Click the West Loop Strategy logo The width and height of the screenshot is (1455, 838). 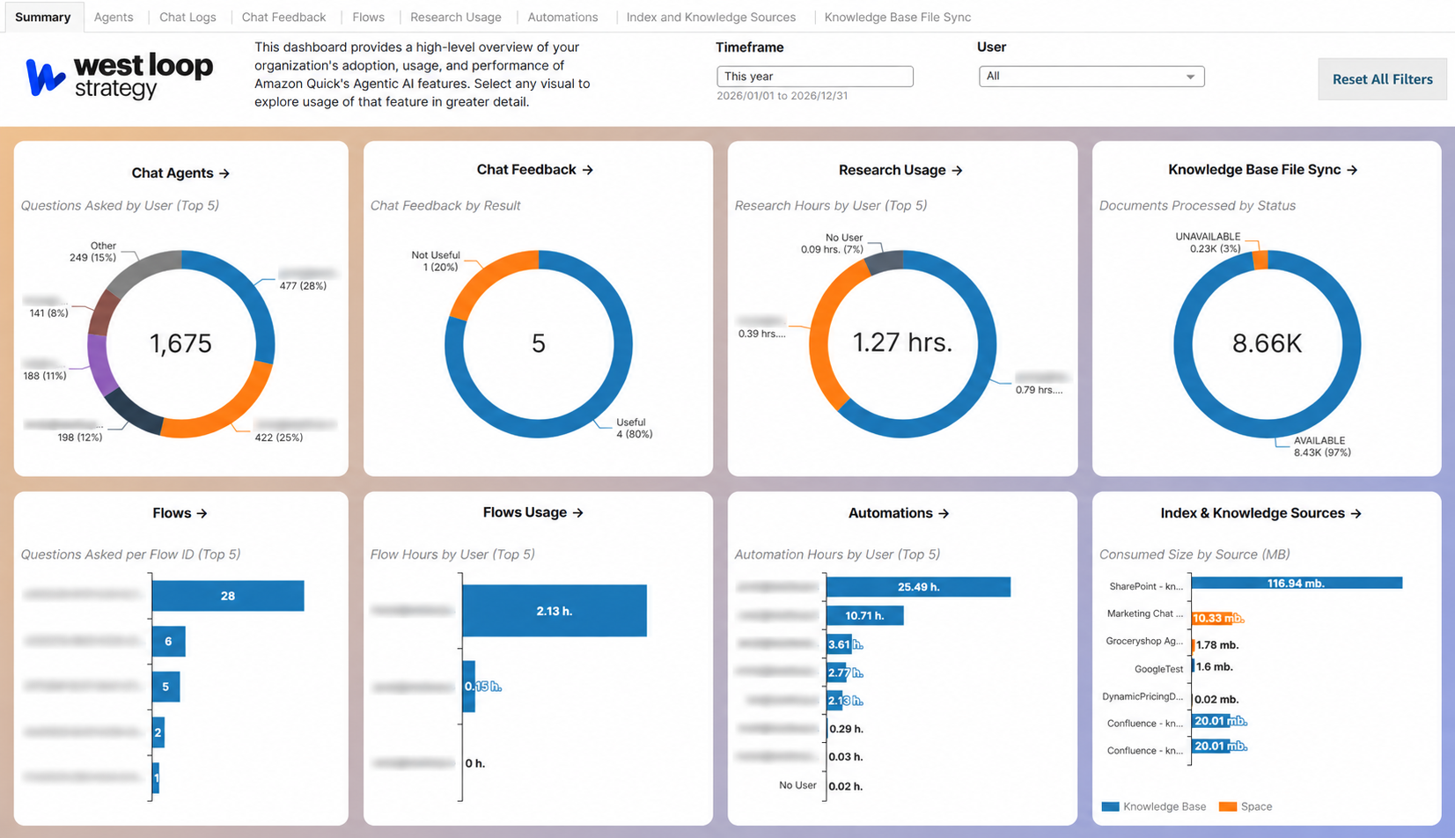click(120, 77)
